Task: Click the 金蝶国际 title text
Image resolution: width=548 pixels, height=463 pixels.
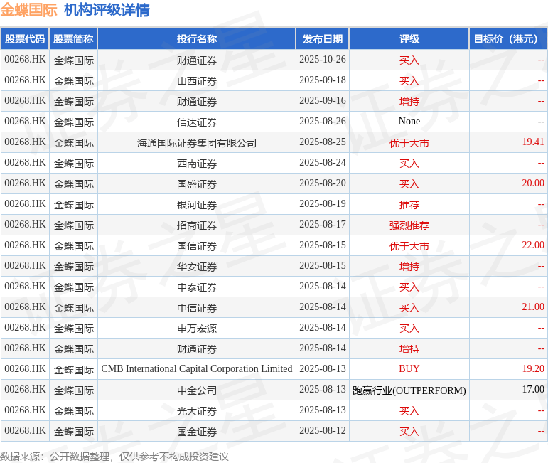Action: pyautogui.click(x=28, y=10)
